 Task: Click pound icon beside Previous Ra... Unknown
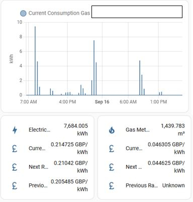[x=112, y=185]
